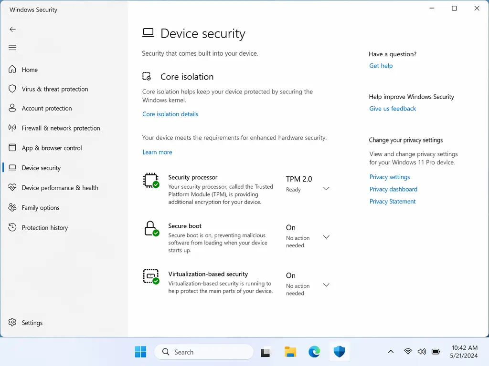Open File Explorer from taskbar

[x=290, y=352]
